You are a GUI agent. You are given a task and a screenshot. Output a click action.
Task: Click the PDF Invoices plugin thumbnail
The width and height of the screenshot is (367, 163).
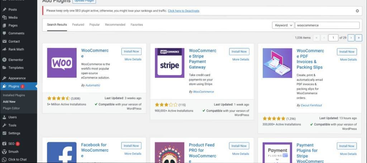[277, 63]
